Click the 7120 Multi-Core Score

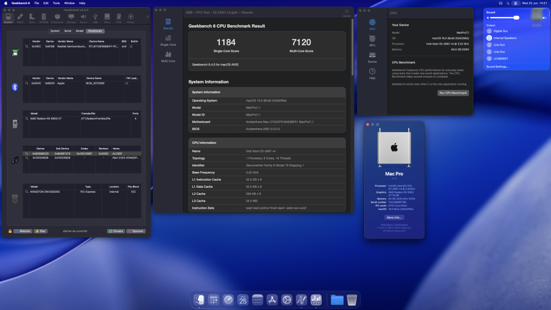point(301,42)
